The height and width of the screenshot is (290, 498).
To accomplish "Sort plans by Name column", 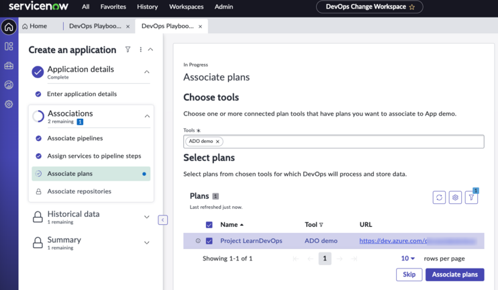I will [232, 225].
